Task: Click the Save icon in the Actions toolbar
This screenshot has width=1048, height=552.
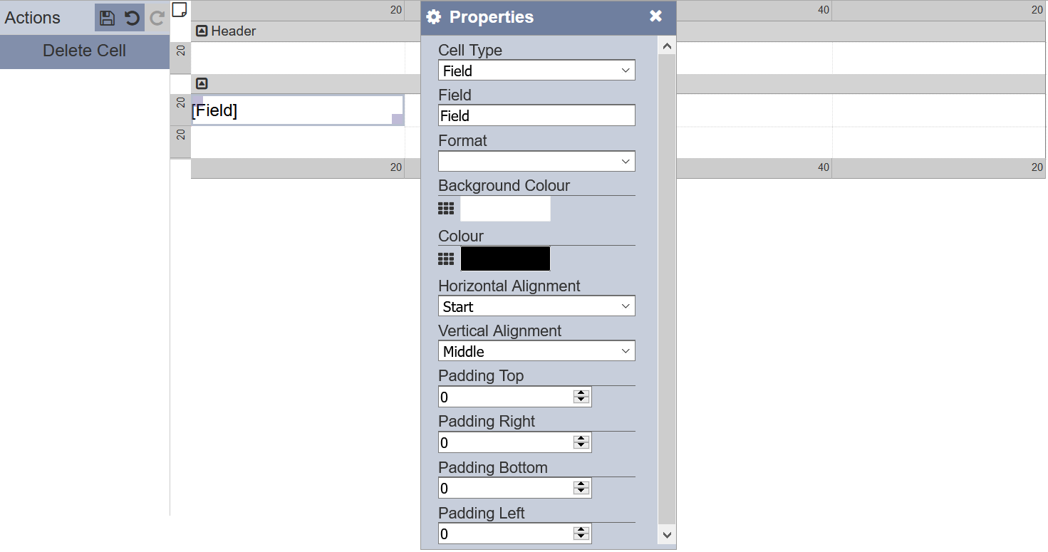Action: [108, 18]
